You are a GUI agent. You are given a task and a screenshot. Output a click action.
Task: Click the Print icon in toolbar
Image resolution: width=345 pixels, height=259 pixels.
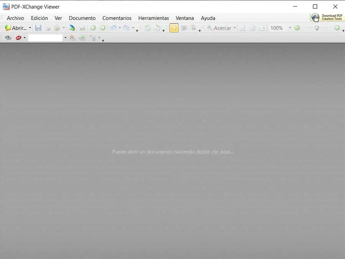pos(48,28)
